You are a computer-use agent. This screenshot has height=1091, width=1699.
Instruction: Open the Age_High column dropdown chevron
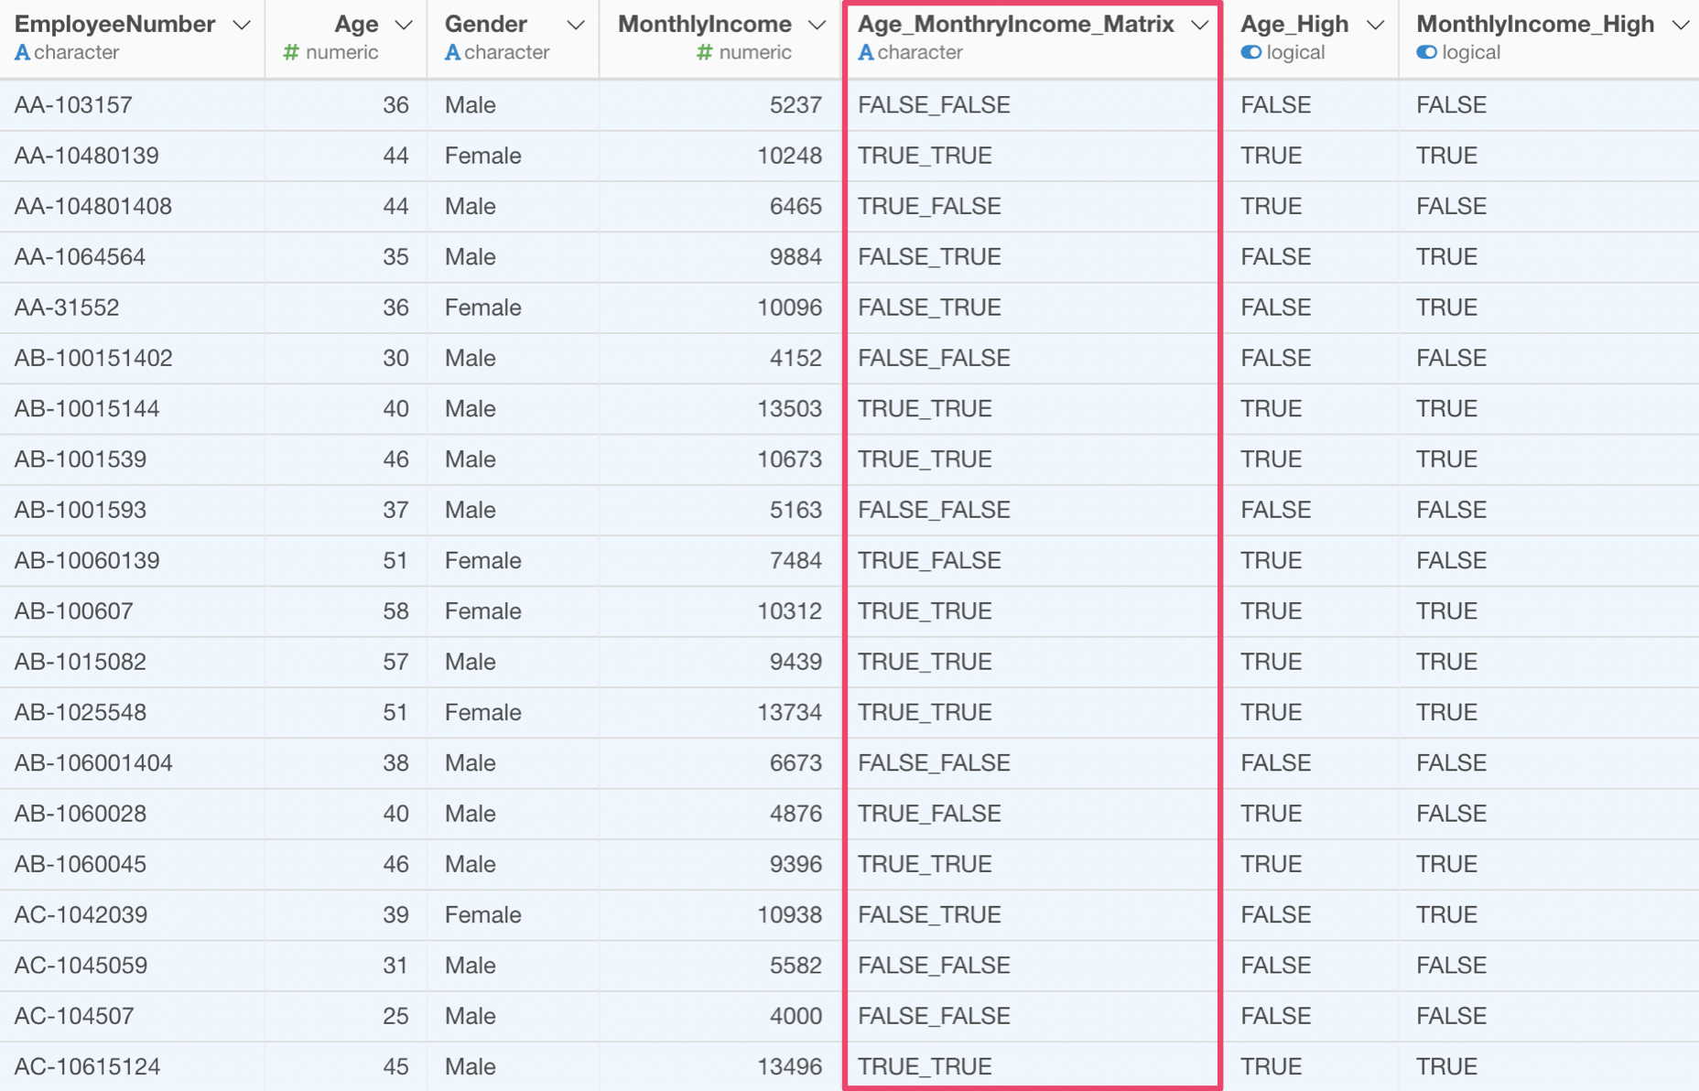1375,25
